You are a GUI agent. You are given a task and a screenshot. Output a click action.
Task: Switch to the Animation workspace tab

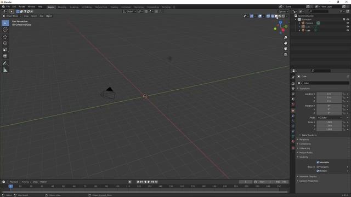pos(126,7)
